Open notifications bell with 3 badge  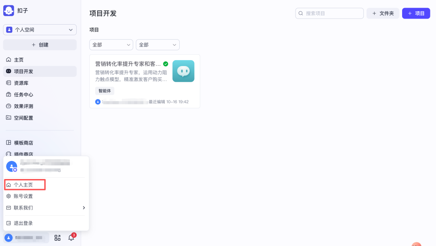coord(71,238)
